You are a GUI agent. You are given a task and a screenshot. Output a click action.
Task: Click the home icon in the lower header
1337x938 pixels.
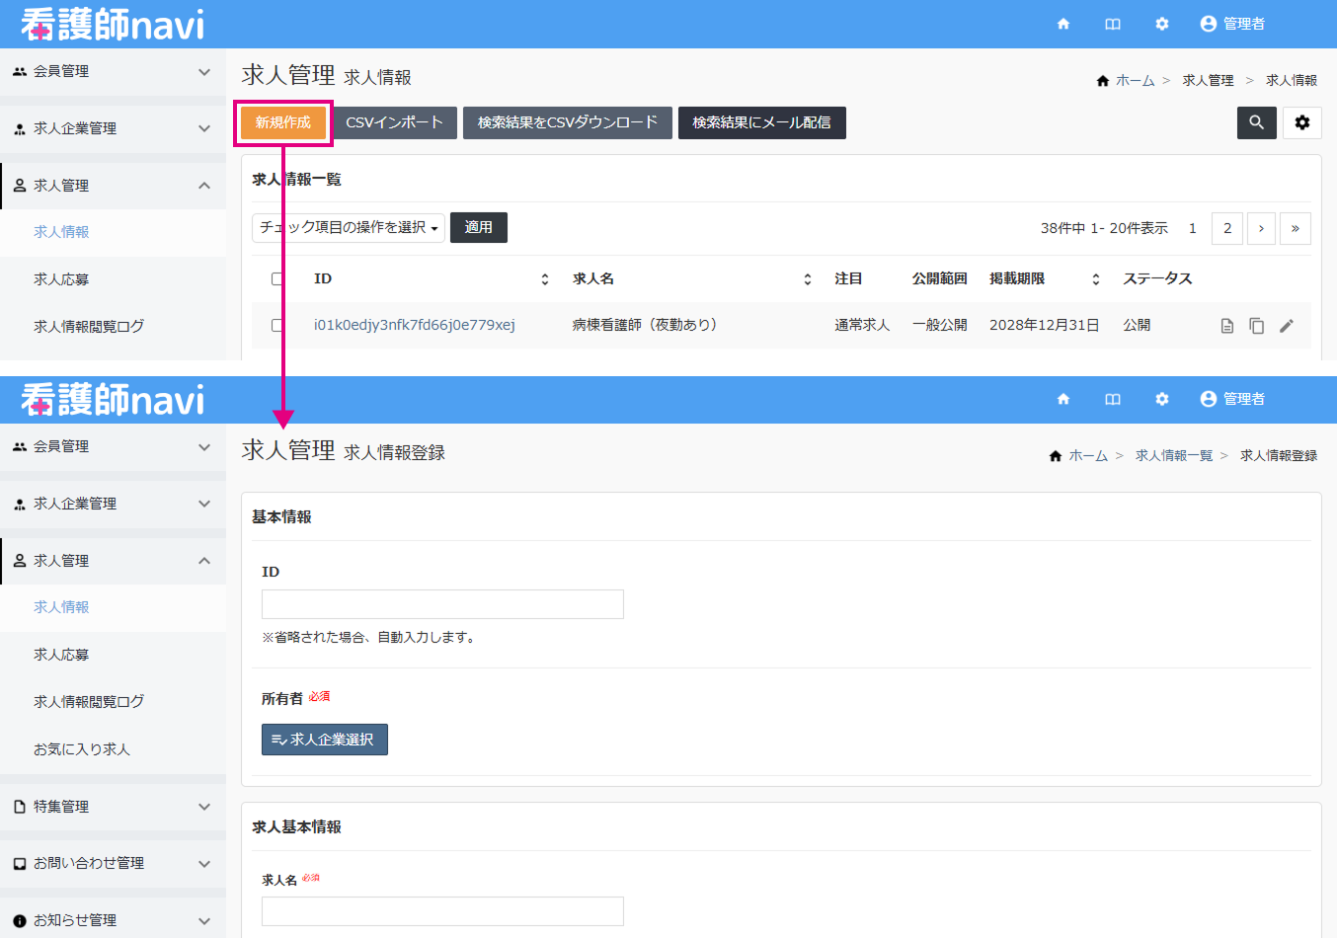[1063, 399]
